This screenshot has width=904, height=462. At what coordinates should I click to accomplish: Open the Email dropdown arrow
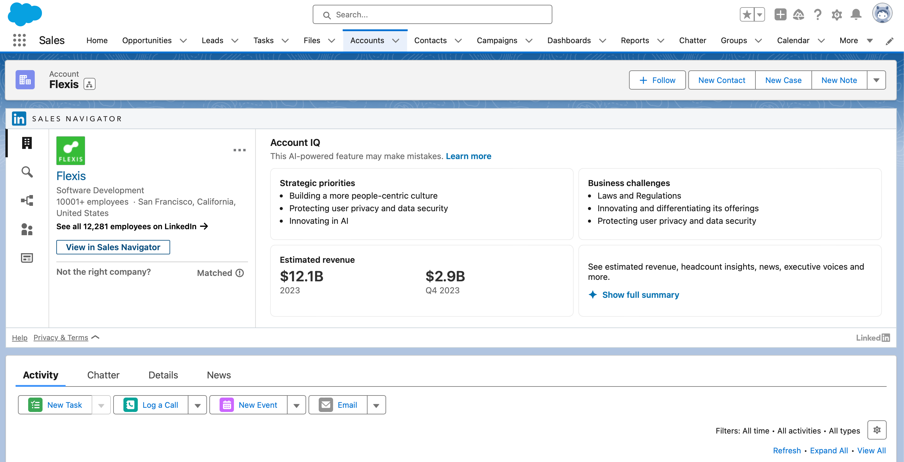click(x=376, y=405)
